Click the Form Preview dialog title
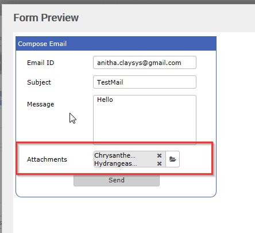 click(46, 18)
